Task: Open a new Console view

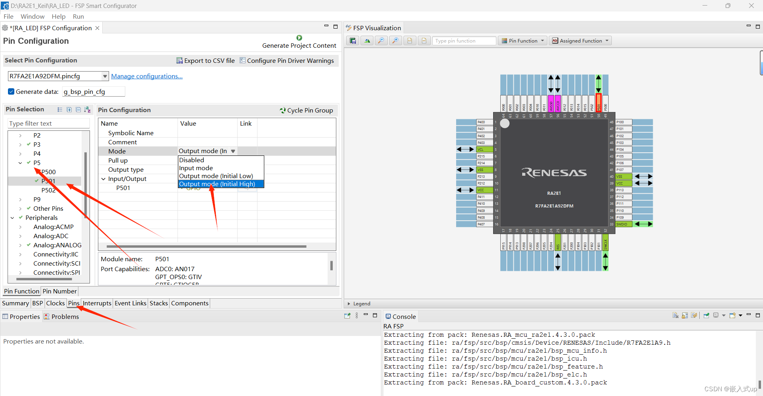Action: tap(732, 315)
